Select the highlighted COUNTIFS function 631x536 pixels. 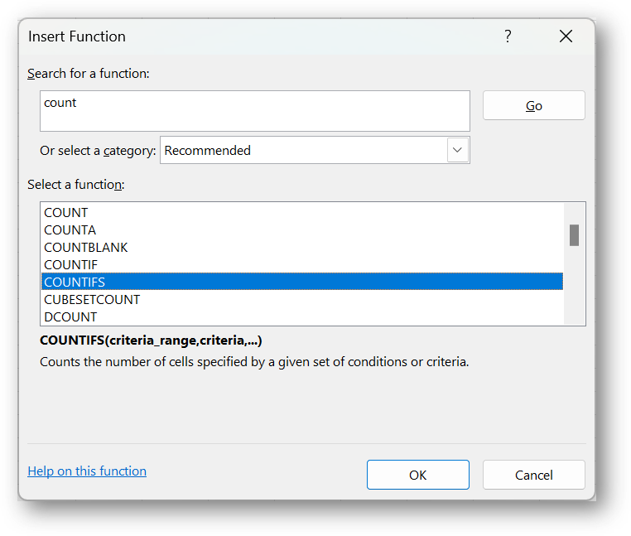pyautogui.click(x=301, y=282)
